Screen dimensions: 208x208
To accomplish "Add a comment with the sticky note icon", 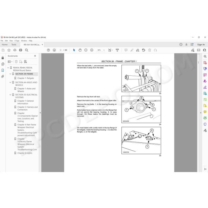I will pyautogui.click(x=126, y=50).
